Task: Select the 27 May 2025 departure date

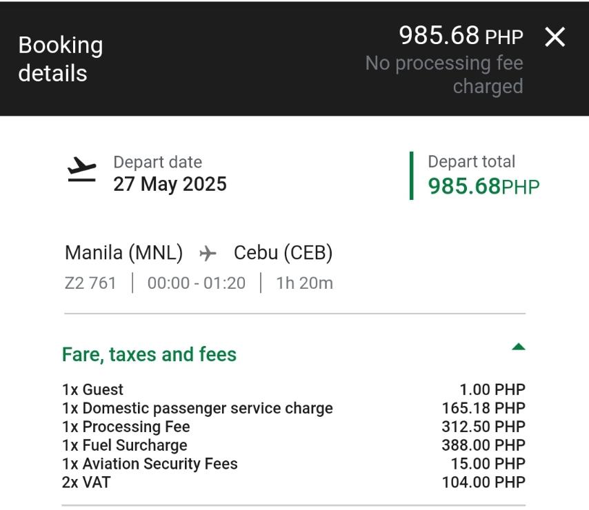Action: tap(170, 184)
